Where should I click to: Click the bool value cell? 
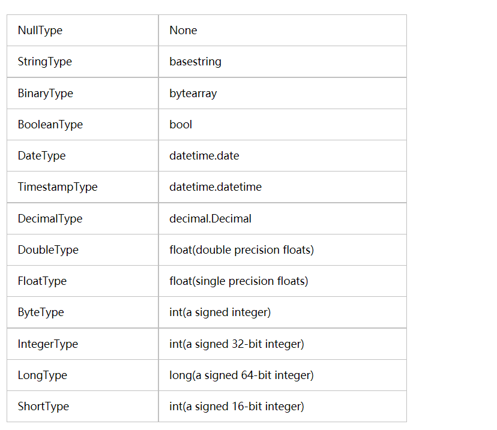point(283,124)
